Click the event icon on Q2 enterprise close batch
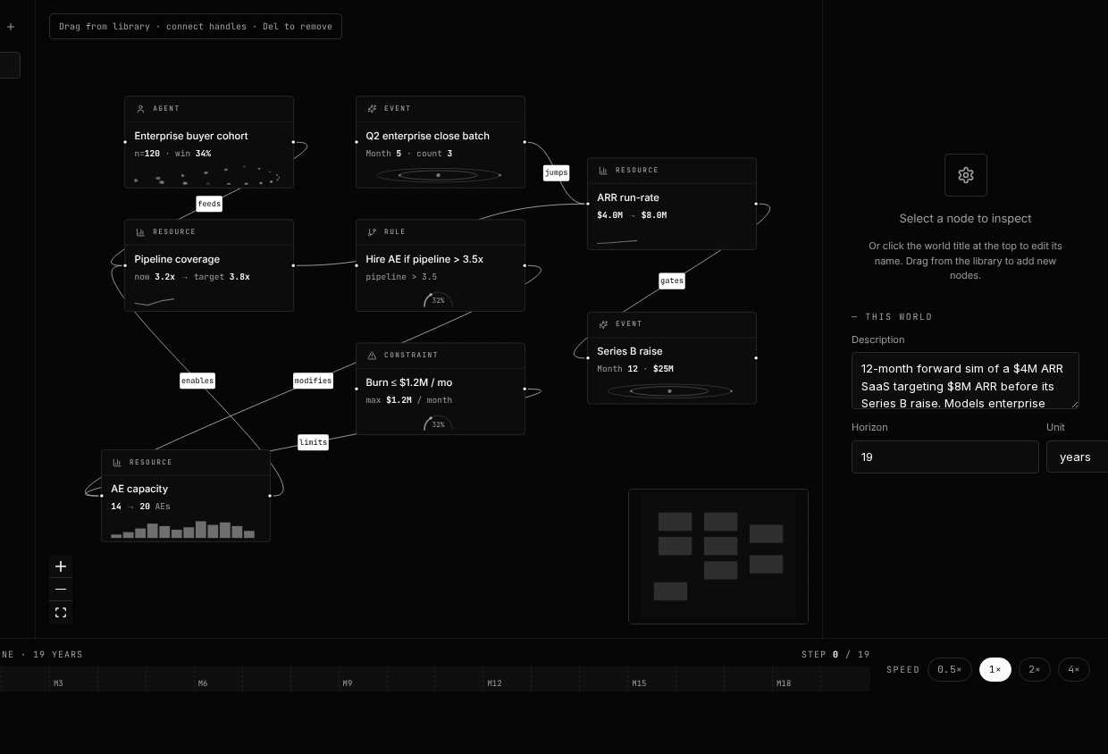Viewport: 1108px width, 754px height. [372, 109]
